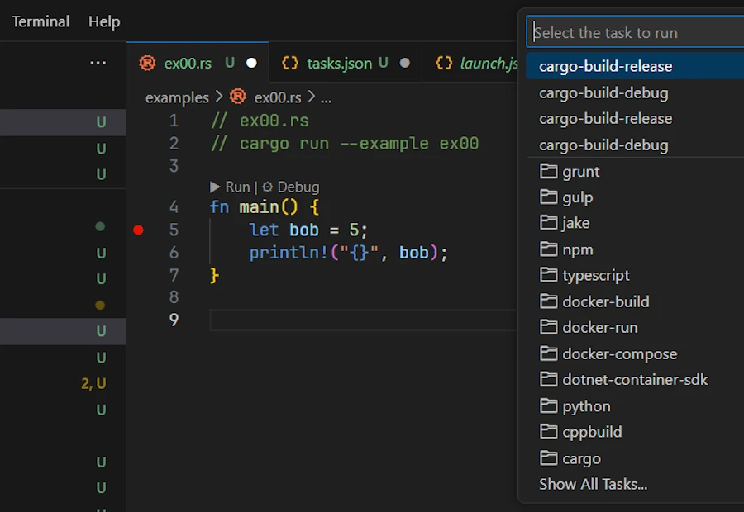Click the folder icon beside python
Image resolution: width=744 pixels, height=512 pixels.
[x=549, y=405]
